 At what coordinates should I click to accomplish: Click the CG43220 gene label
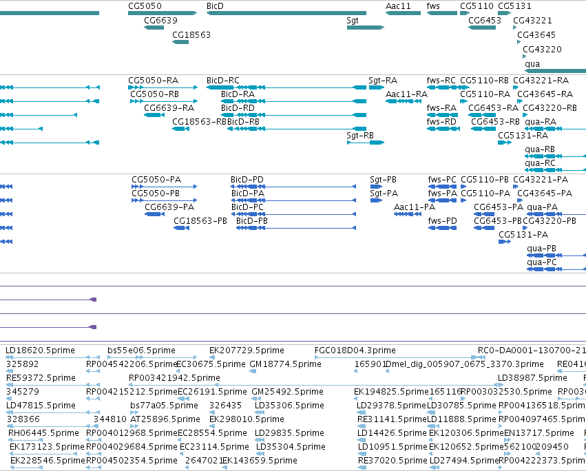click(x=543, y=50)
